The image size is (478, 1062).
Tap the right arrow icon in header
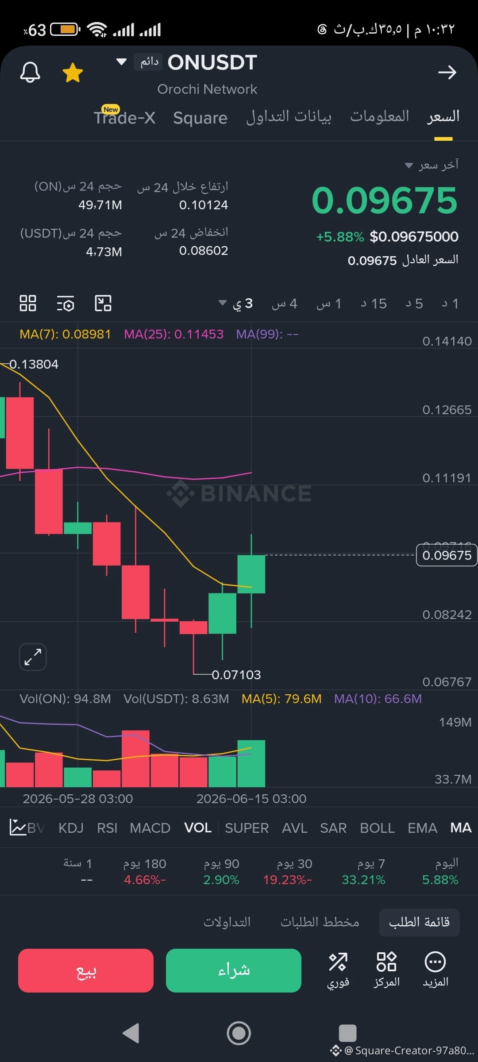[447, 72]
